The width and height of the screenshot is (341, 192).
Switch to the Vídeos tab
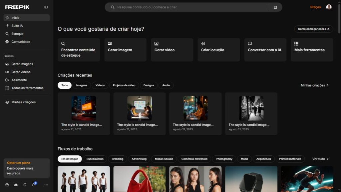tap(100, 85)
